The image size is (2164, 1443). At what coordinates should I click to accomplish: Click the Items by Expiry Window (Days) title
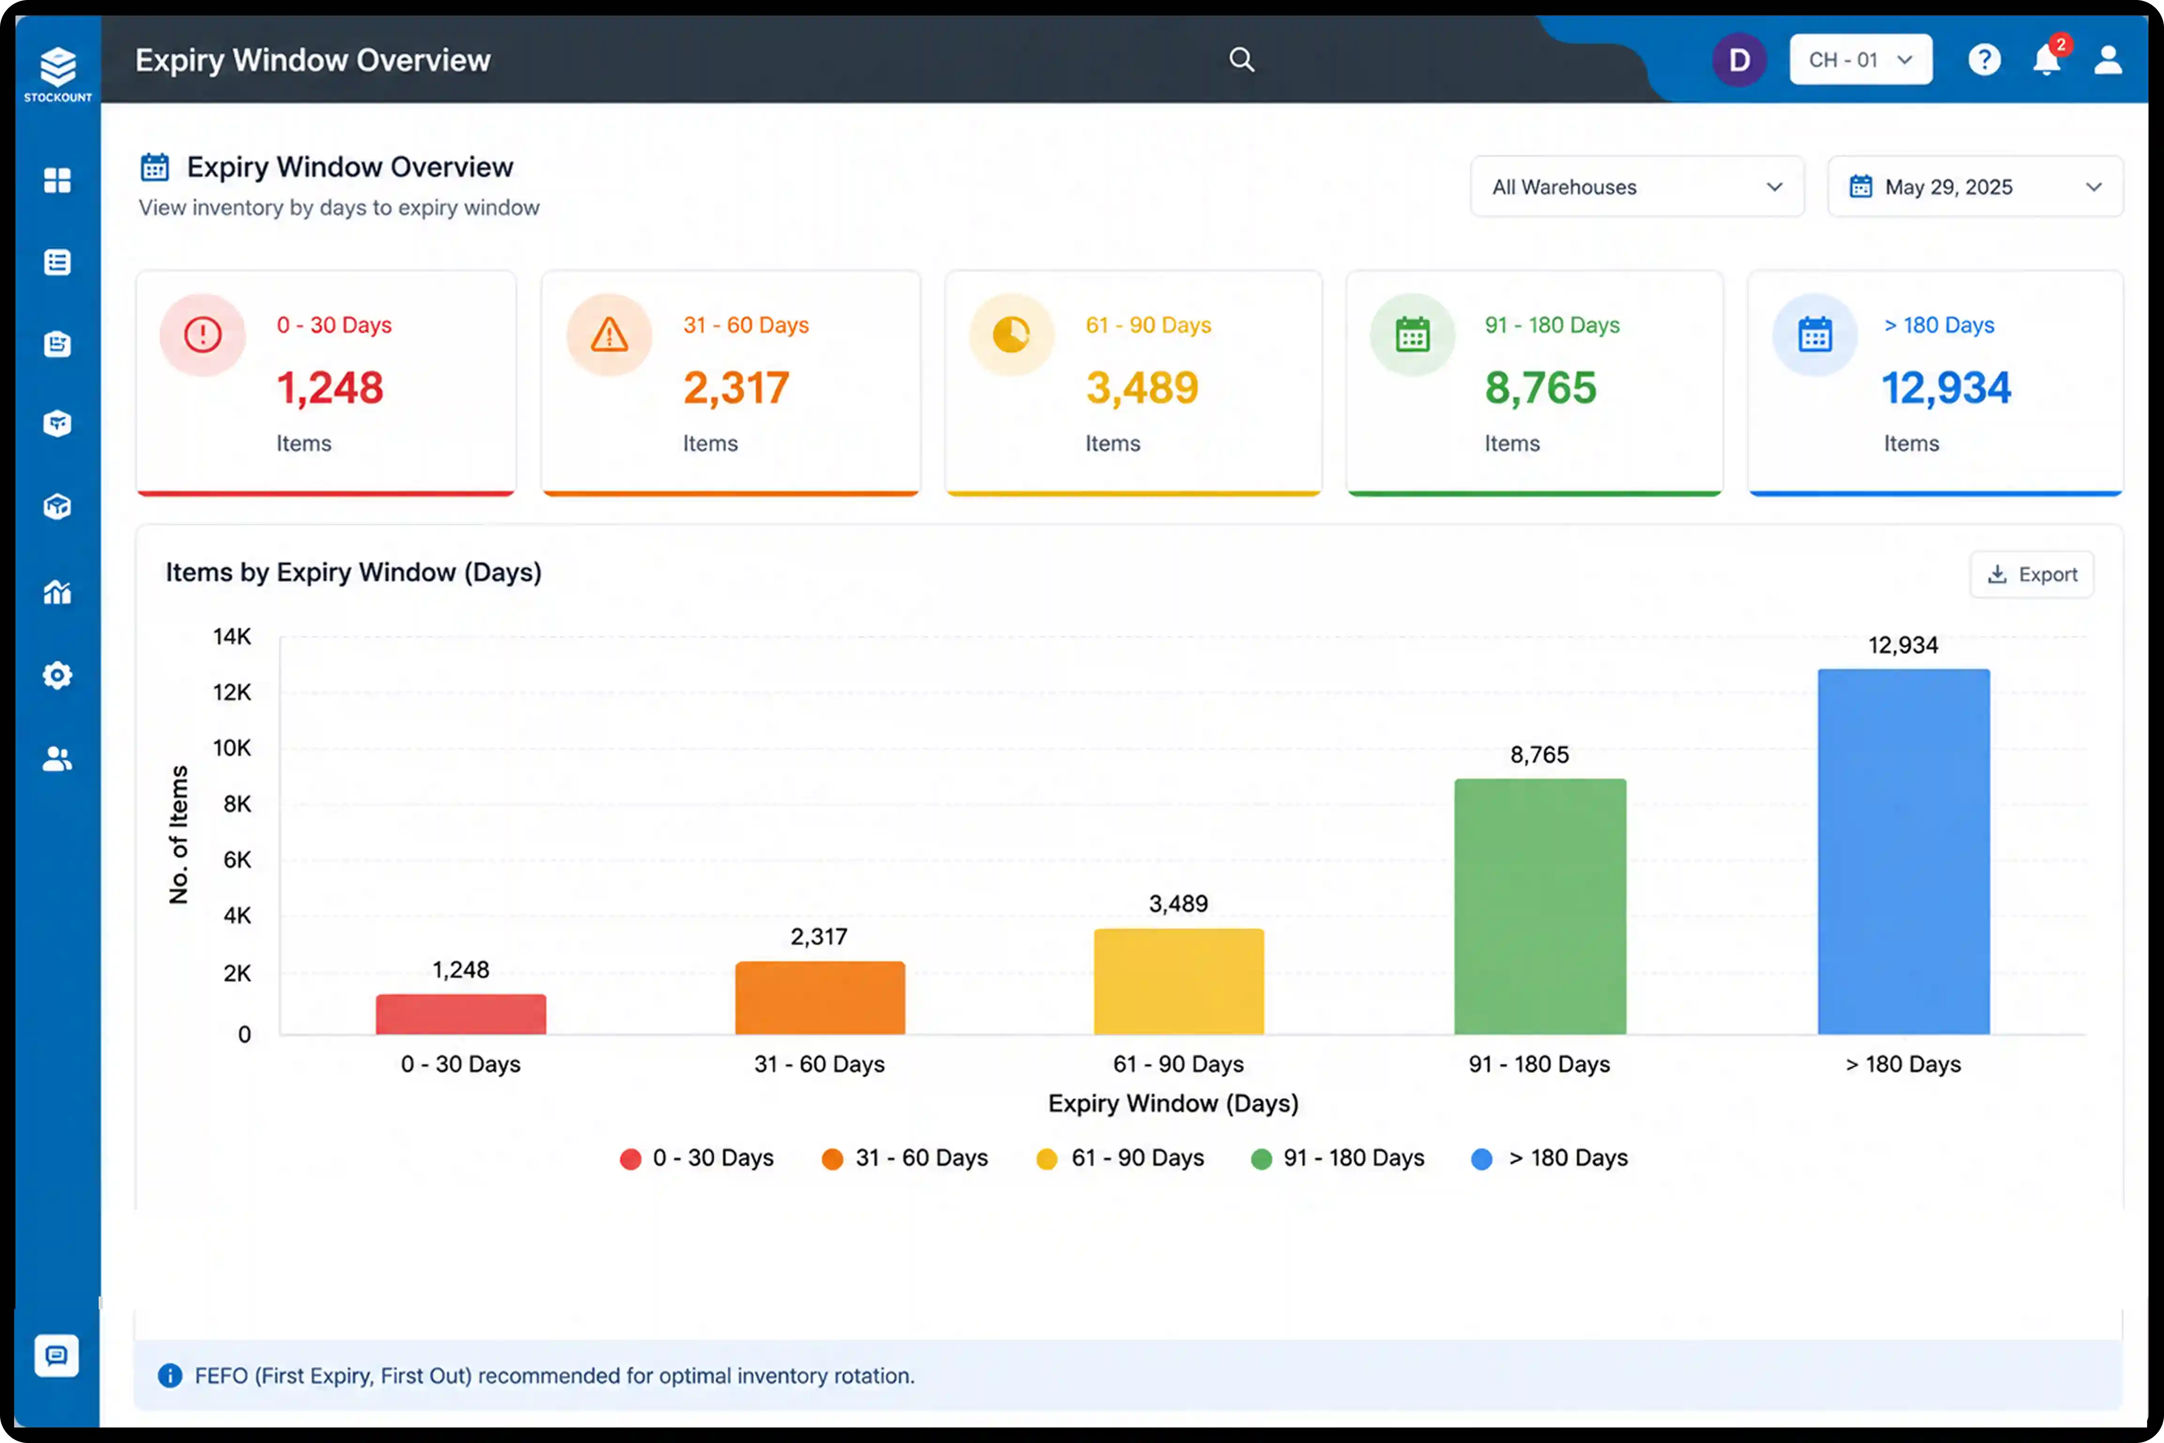click(x=353, y=573)
